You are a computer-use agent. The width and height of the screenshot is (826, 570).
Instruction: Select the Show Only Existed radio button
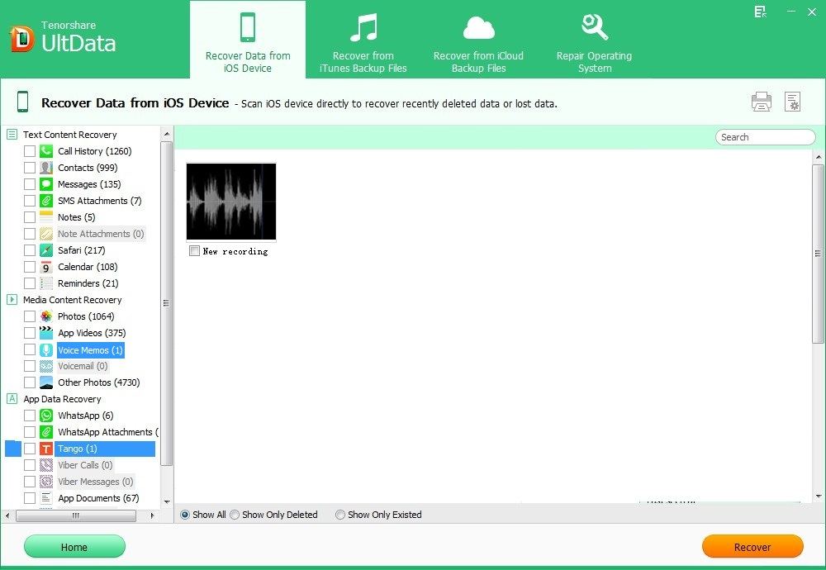(340, 515)
